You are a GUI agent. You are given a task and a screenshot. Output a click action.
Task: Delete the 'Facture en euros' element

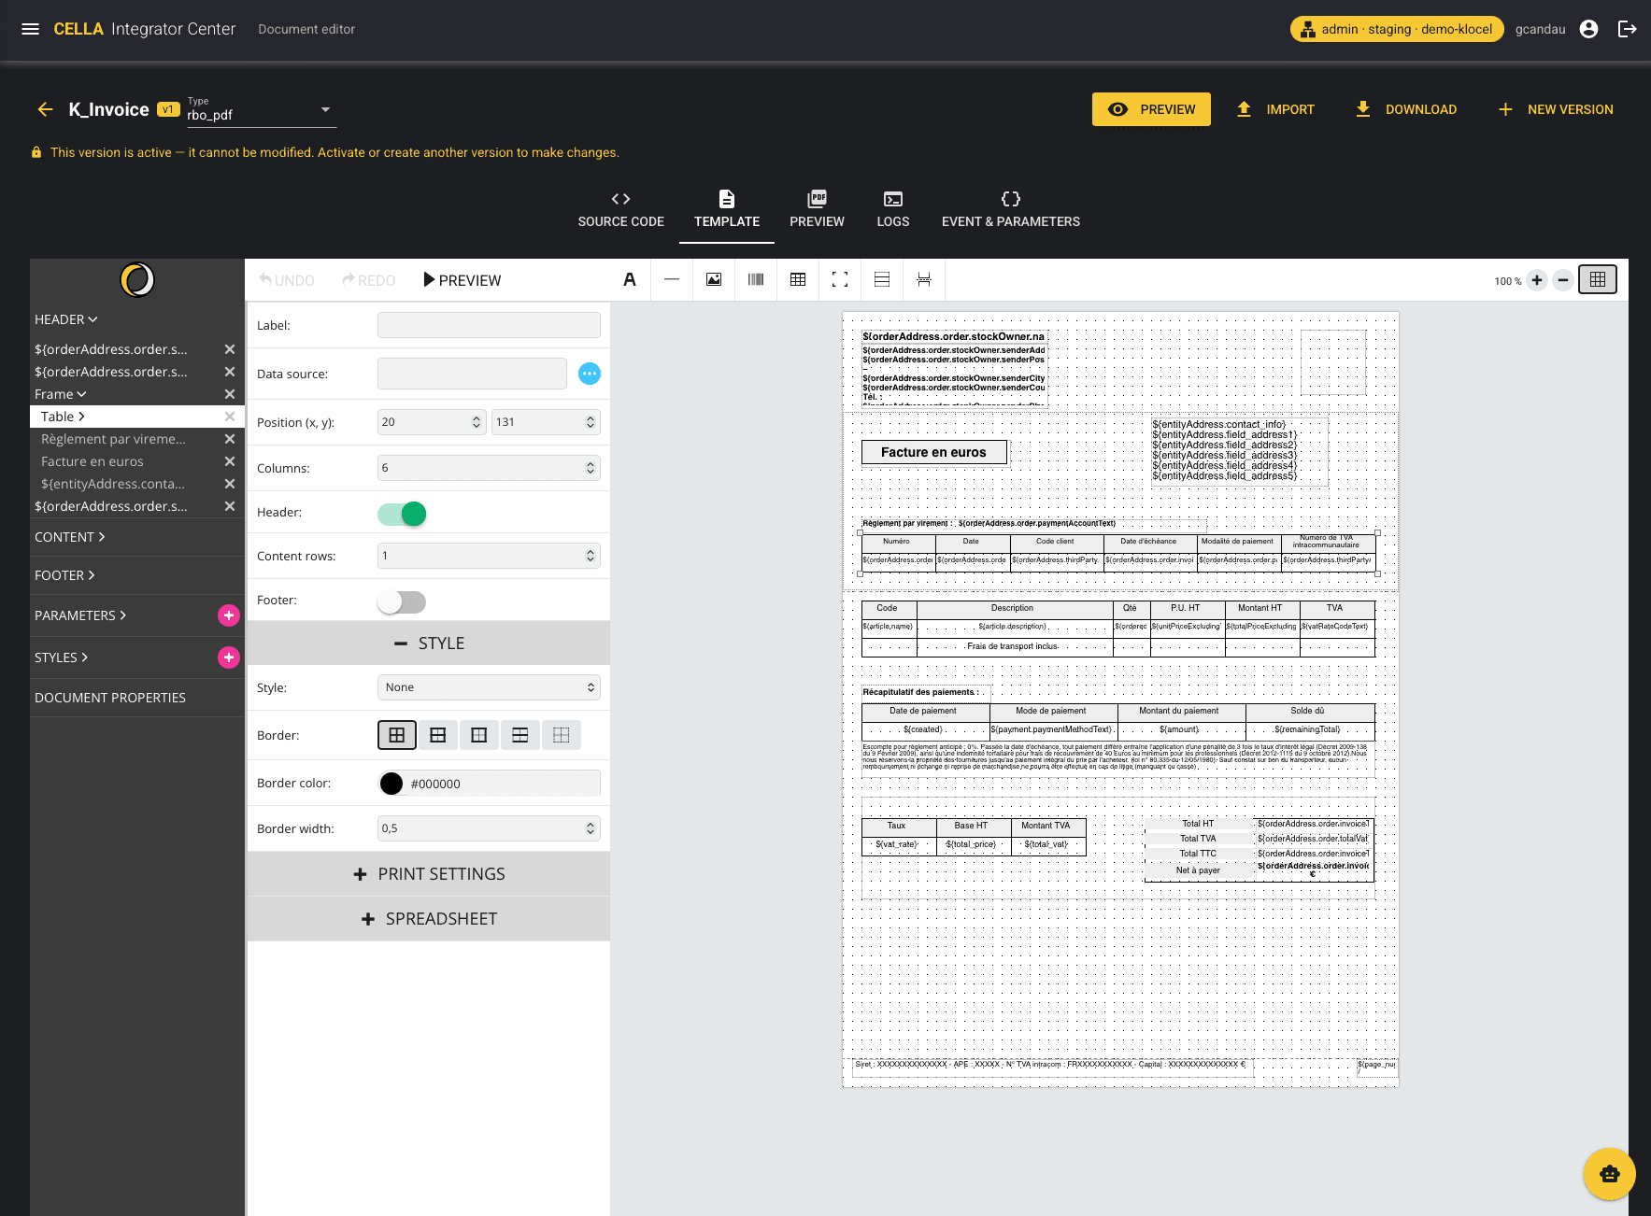[x=230, y=461]
